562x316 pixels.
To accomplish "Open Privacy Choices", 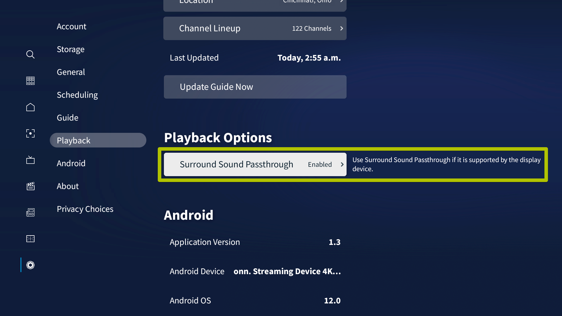I will click(x=85, y=209).
